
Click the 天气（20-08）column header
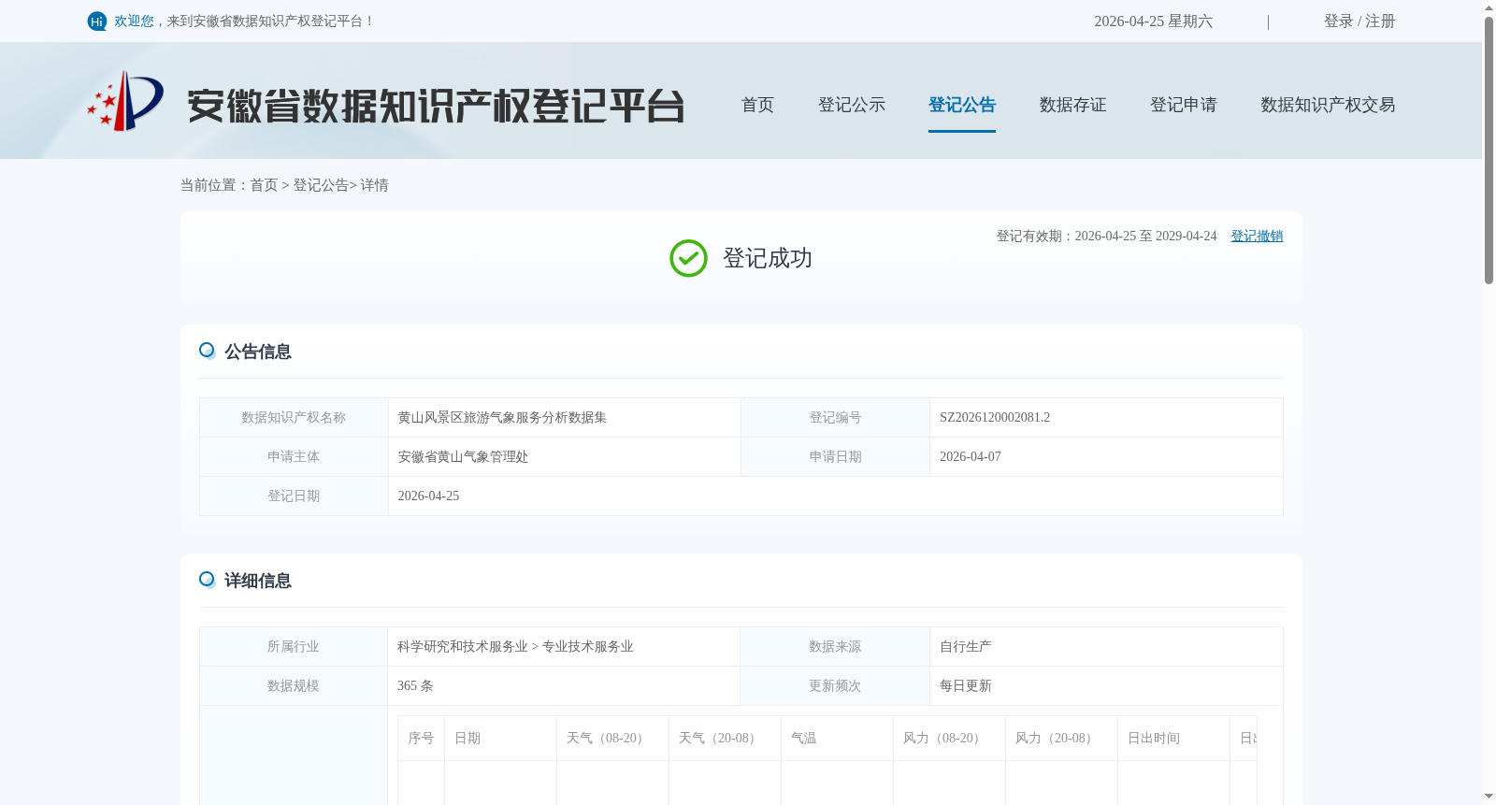click(725, 739)
